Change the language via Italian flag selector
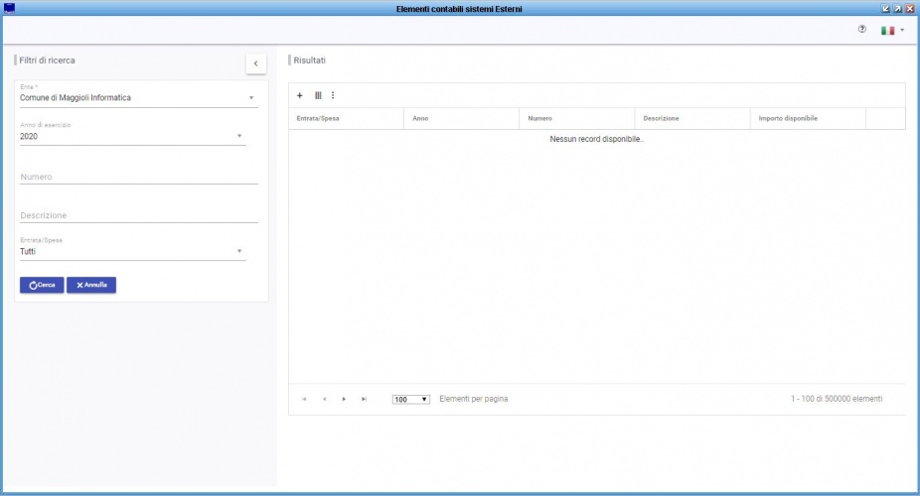 point(891,31)
